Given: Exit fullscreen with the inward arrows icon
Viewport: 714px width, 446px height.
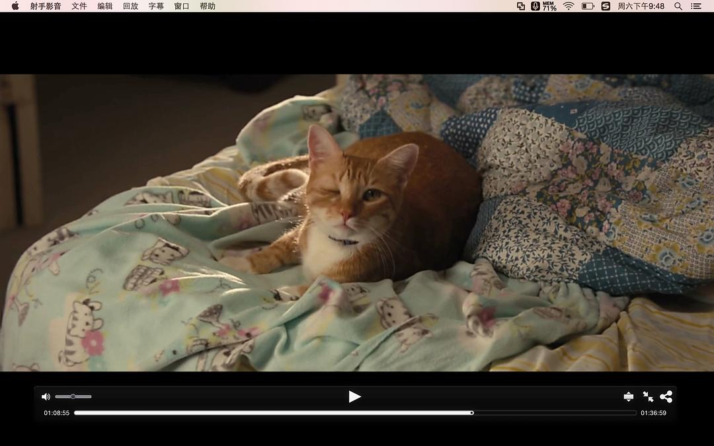Looking at the screenshot, I should click(x=648, y=396).
